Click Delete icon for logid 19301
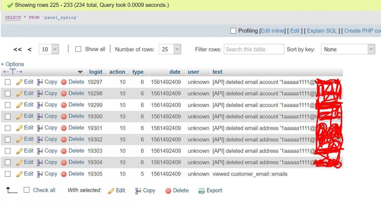This screenshot has height=203, width=381. (x=64, y=128)
